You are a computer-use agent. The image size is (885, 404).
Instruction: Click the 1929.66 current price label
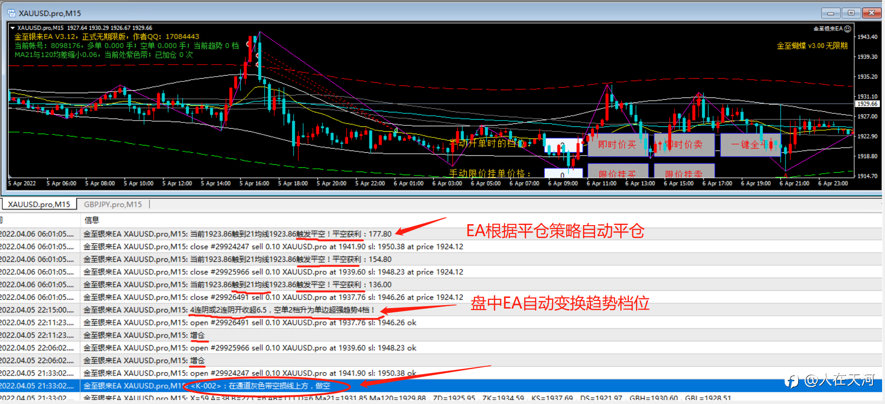point(867,104)
